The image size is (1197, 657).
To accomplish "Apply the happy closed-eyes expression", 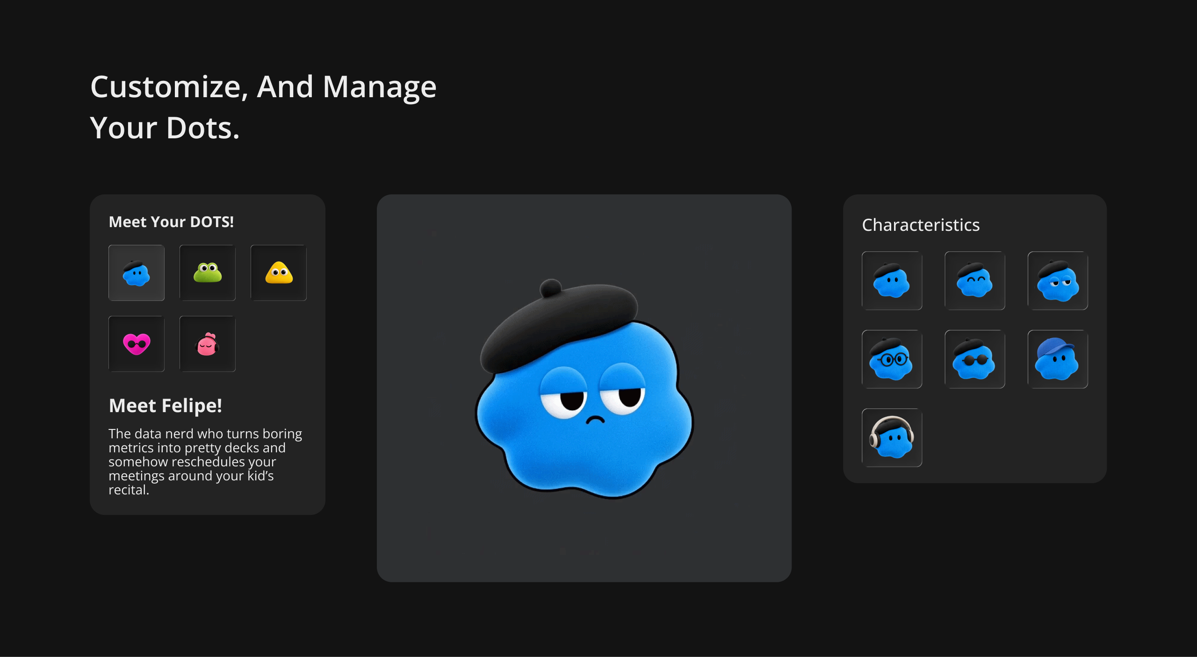I will click(x=975, y=281).
